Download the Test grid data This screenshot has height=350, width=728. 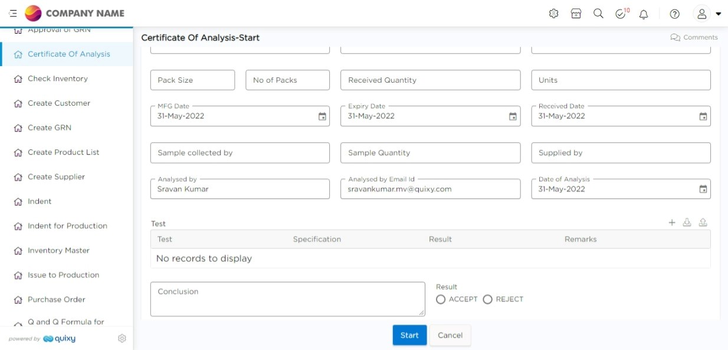point(687,223)
